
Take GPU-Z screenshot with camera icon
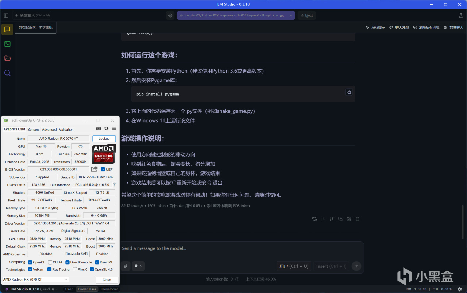point(99,128)
